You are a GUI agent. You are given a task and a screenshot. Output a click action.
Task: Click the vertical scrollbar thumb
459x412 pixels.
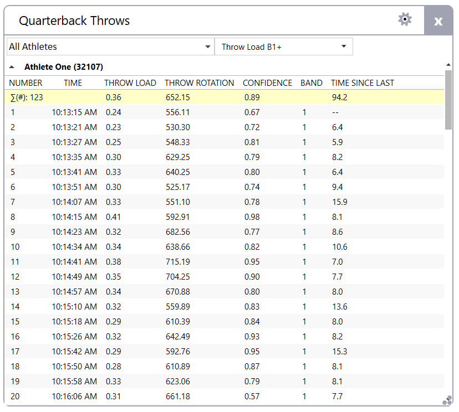tap(448, 100)
